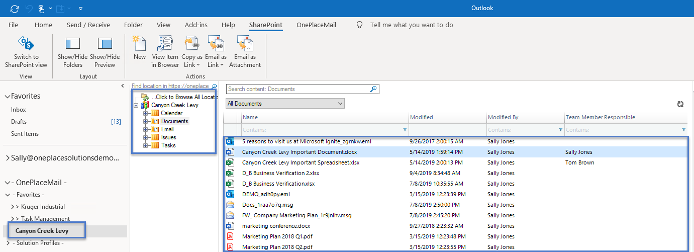Select the Email list in the tree
The height and width of the screenshot is (252, 694).
167,129
